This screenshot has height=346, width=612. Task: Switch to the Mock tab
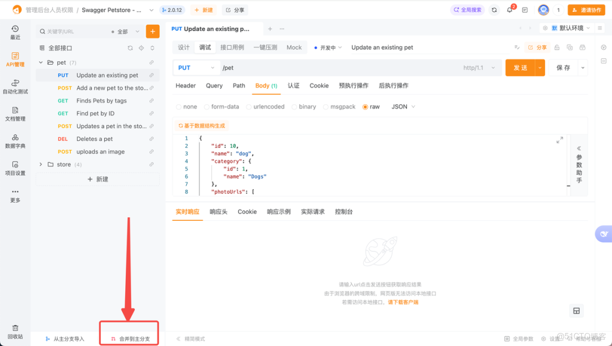pyautogui.click(x=294, y=48)
